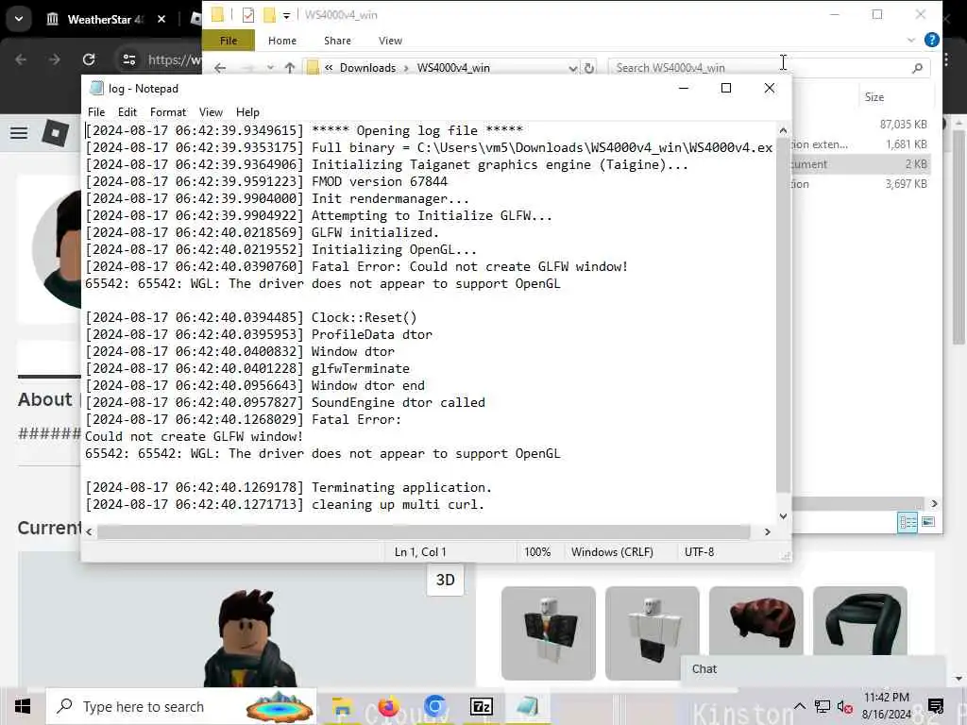Click Downloads in the address breadcrumb
This screenshot has width=967, height=725.
point(367,68)
